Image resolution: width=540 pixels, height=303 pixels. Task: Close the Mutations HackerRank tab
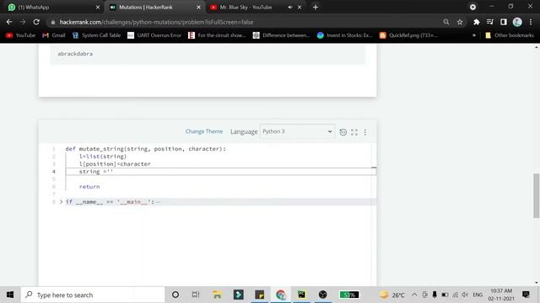(199, 8)
